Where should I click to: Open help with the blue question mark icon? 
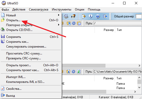(98, 16)
